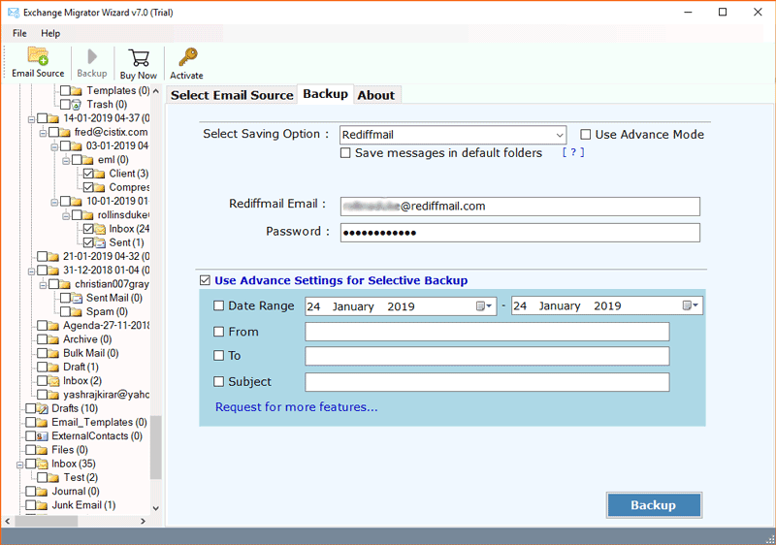776x545 pixels.
Task: Click the application icon in title bar
Action: 14,13
